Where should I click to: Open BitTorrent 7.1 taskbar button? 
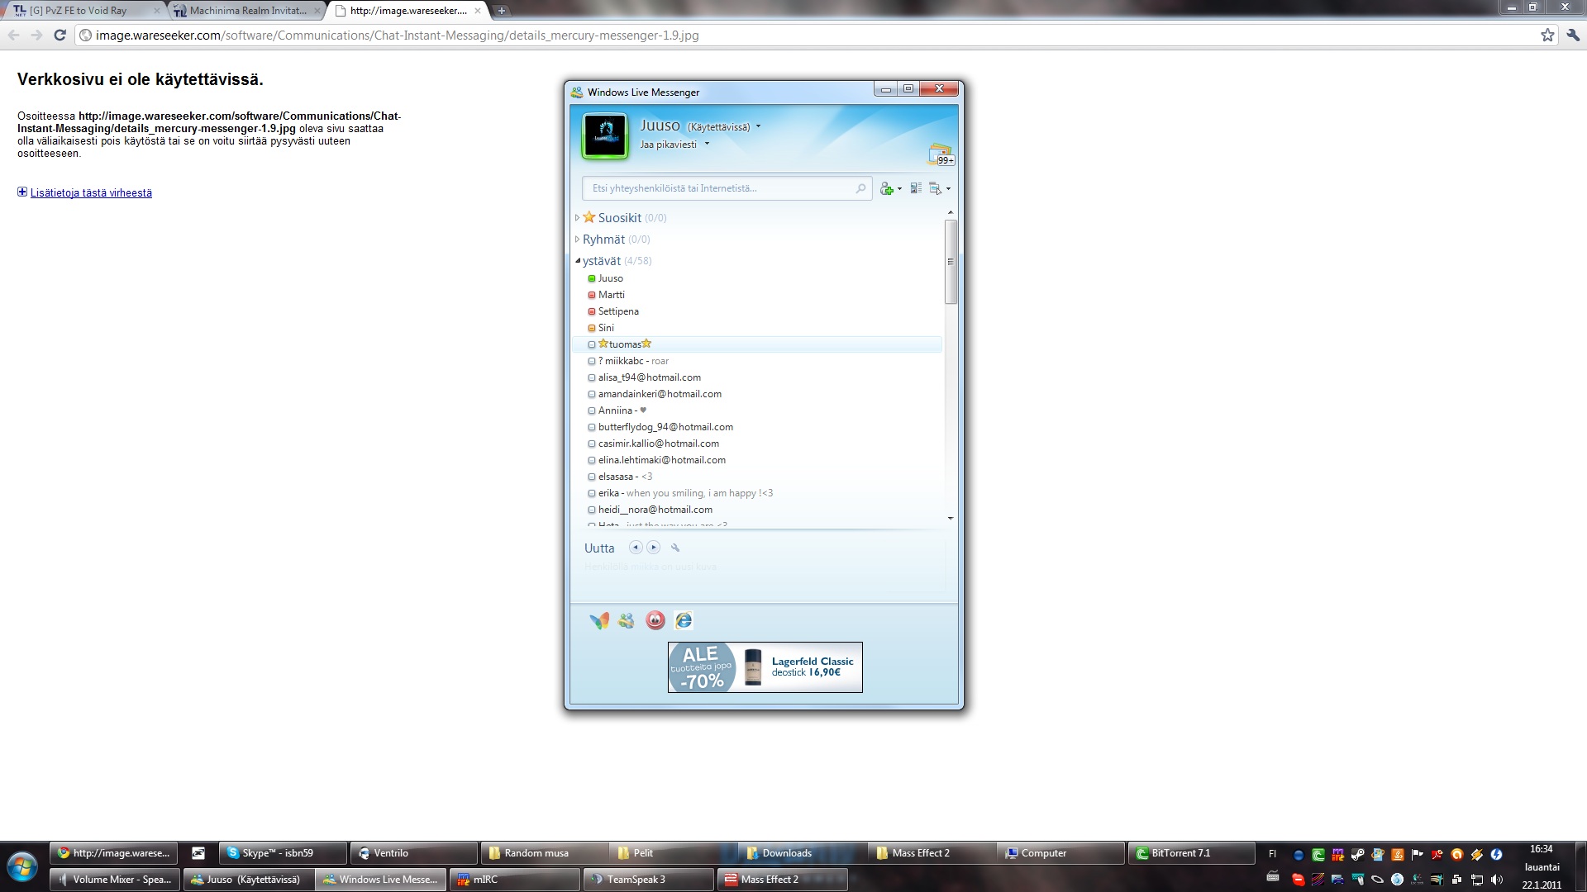click(1191, 853)
